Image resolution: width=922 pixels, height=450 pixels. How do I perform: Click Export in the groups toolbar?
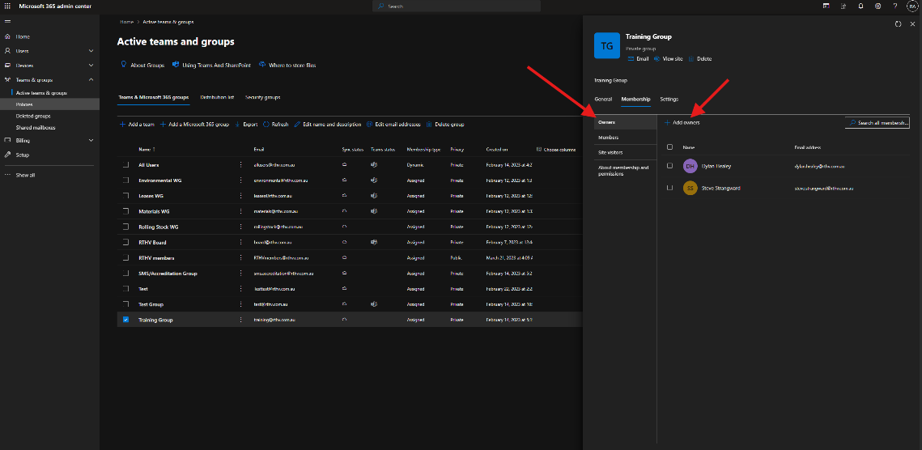(x=246, y=125)
